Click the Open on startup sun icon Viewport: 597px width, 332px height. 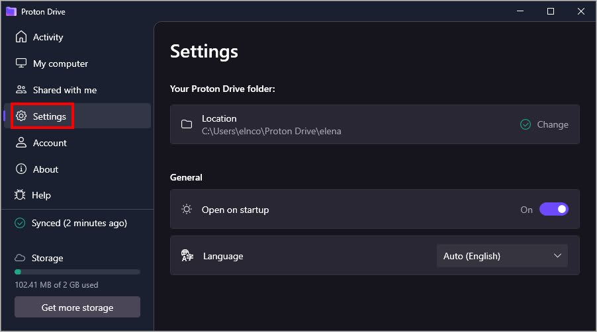187,209
